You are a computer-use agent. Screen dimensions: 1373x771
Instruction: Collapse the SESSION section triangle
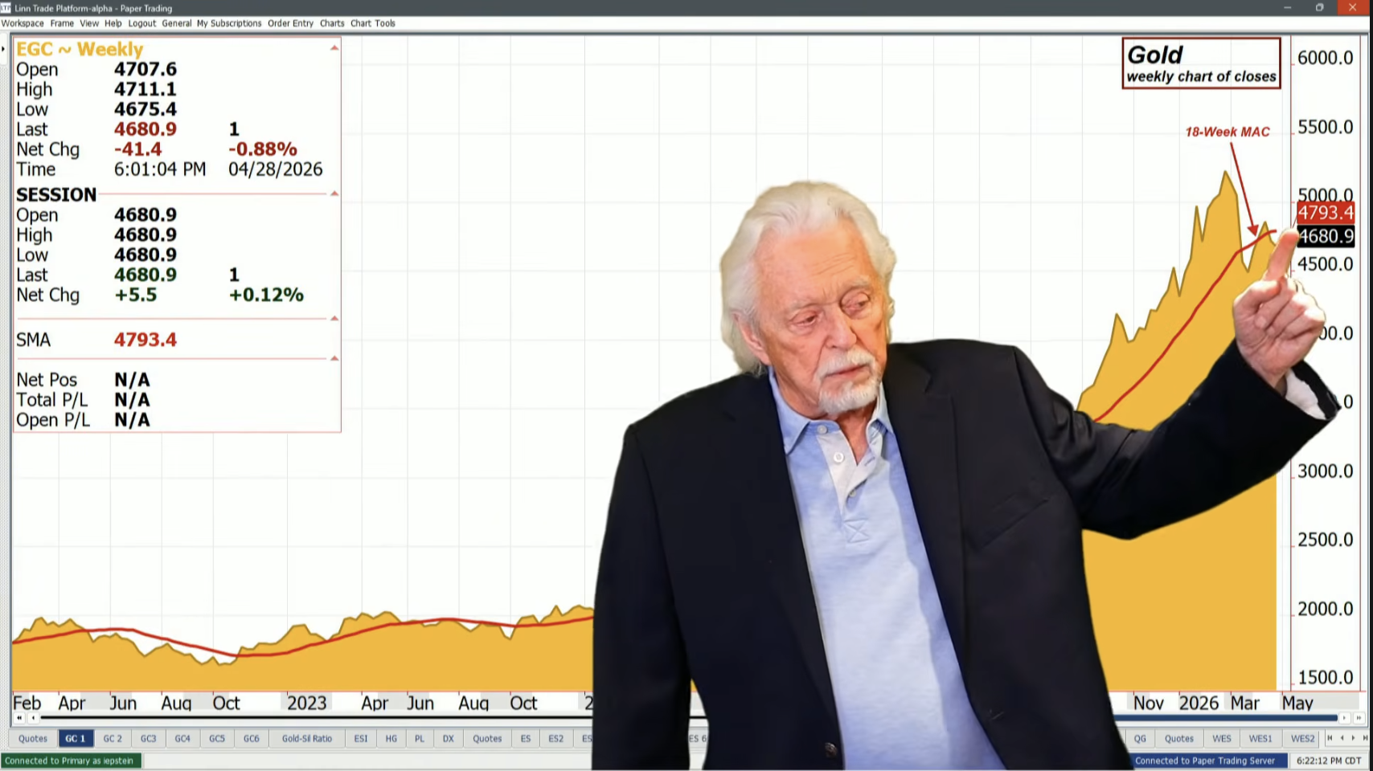pyautogui.click(x=334, y=194)
